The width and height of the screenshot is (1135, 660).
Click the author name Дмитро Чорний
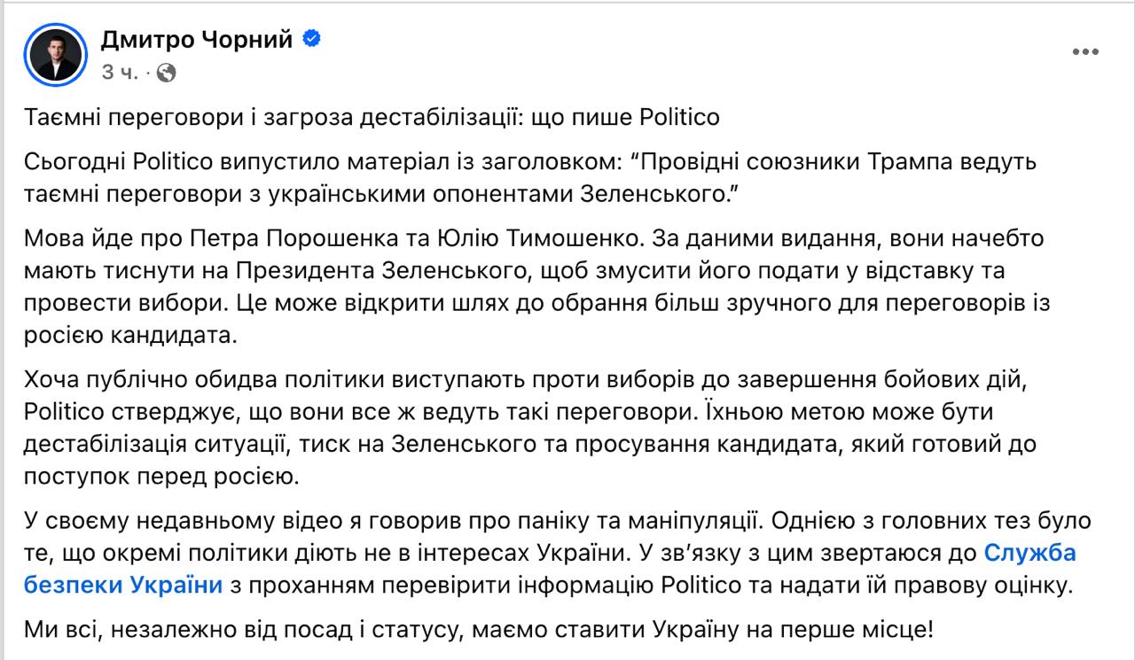pos(199,38)
